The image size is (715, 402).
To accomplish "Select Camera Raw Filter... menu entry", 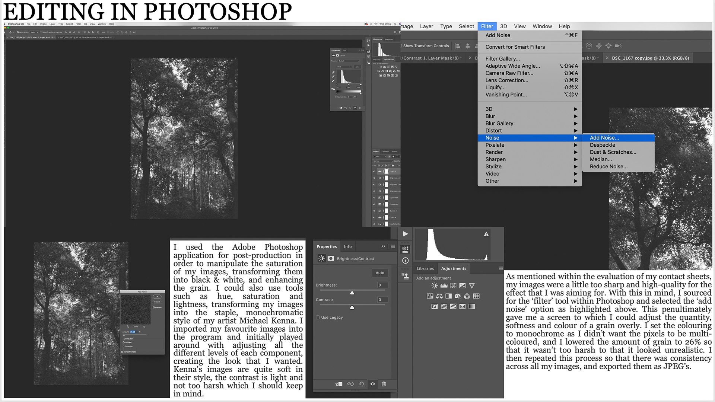I will click(530, 73).
